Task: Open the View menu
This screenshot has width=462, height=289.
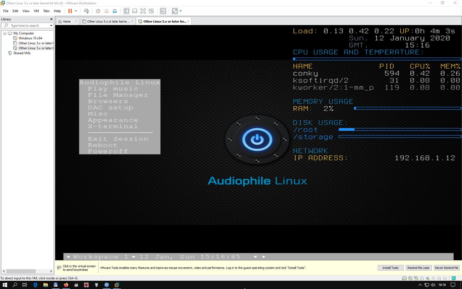Action: (x=26, y=11)
